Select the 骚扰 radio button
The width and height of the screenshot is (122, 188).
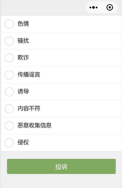point(9,41)
